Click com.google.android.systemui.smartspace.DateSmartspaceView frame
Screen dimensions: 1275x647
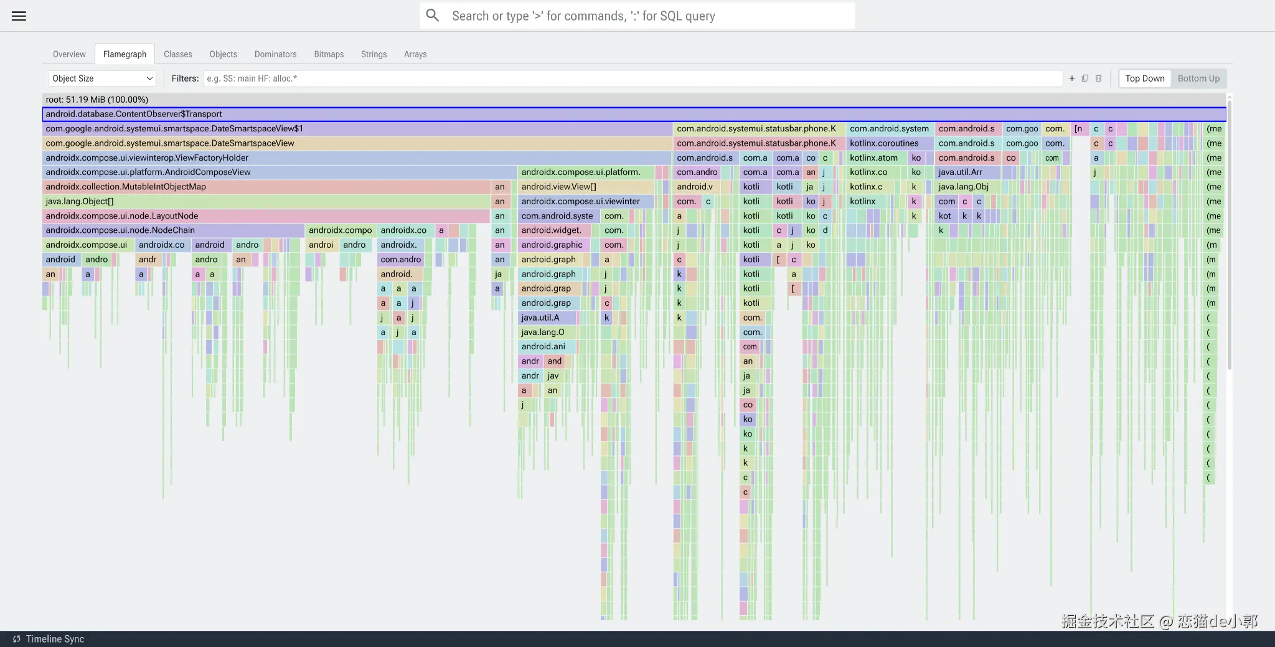(x=357, y=143)
